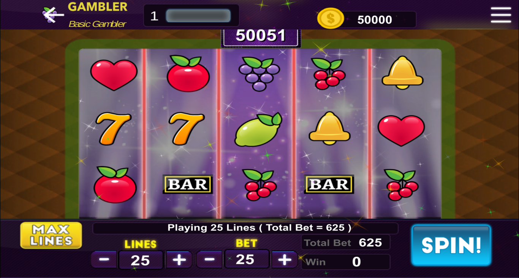The height and width of the screenshot is (278, 519).
Task: Tap the gold coin icon
Action: 330,19
